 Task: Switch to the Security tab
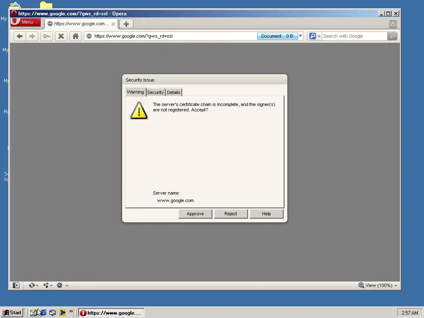coord(156,92)
